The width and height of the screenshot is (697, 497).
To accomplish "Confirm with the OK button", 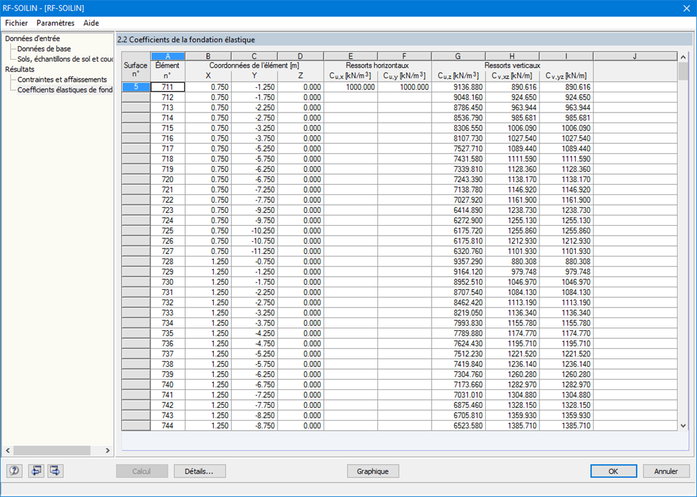I will coord(613,471).
